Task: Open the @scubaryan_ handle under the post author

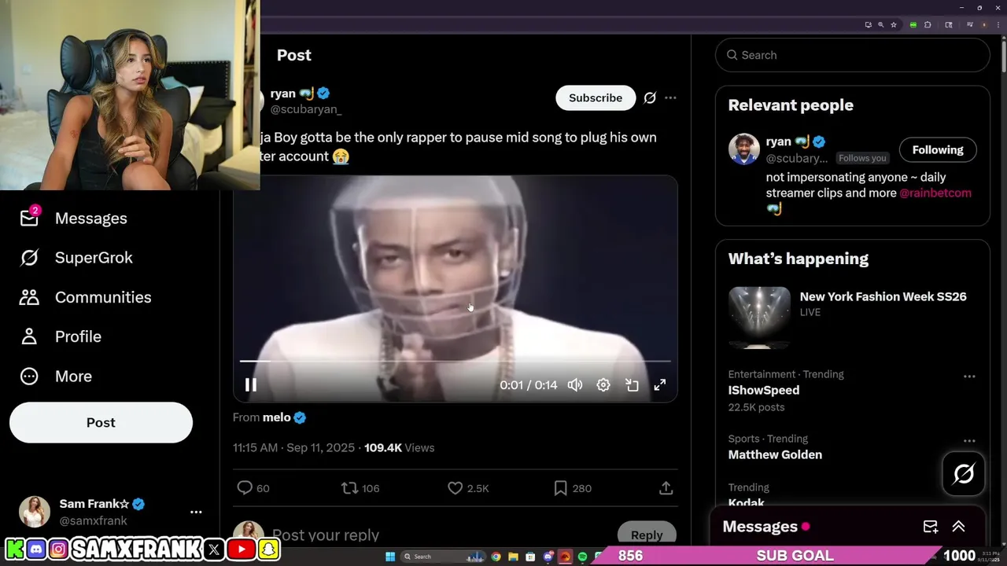Action: tap(305, 109)
